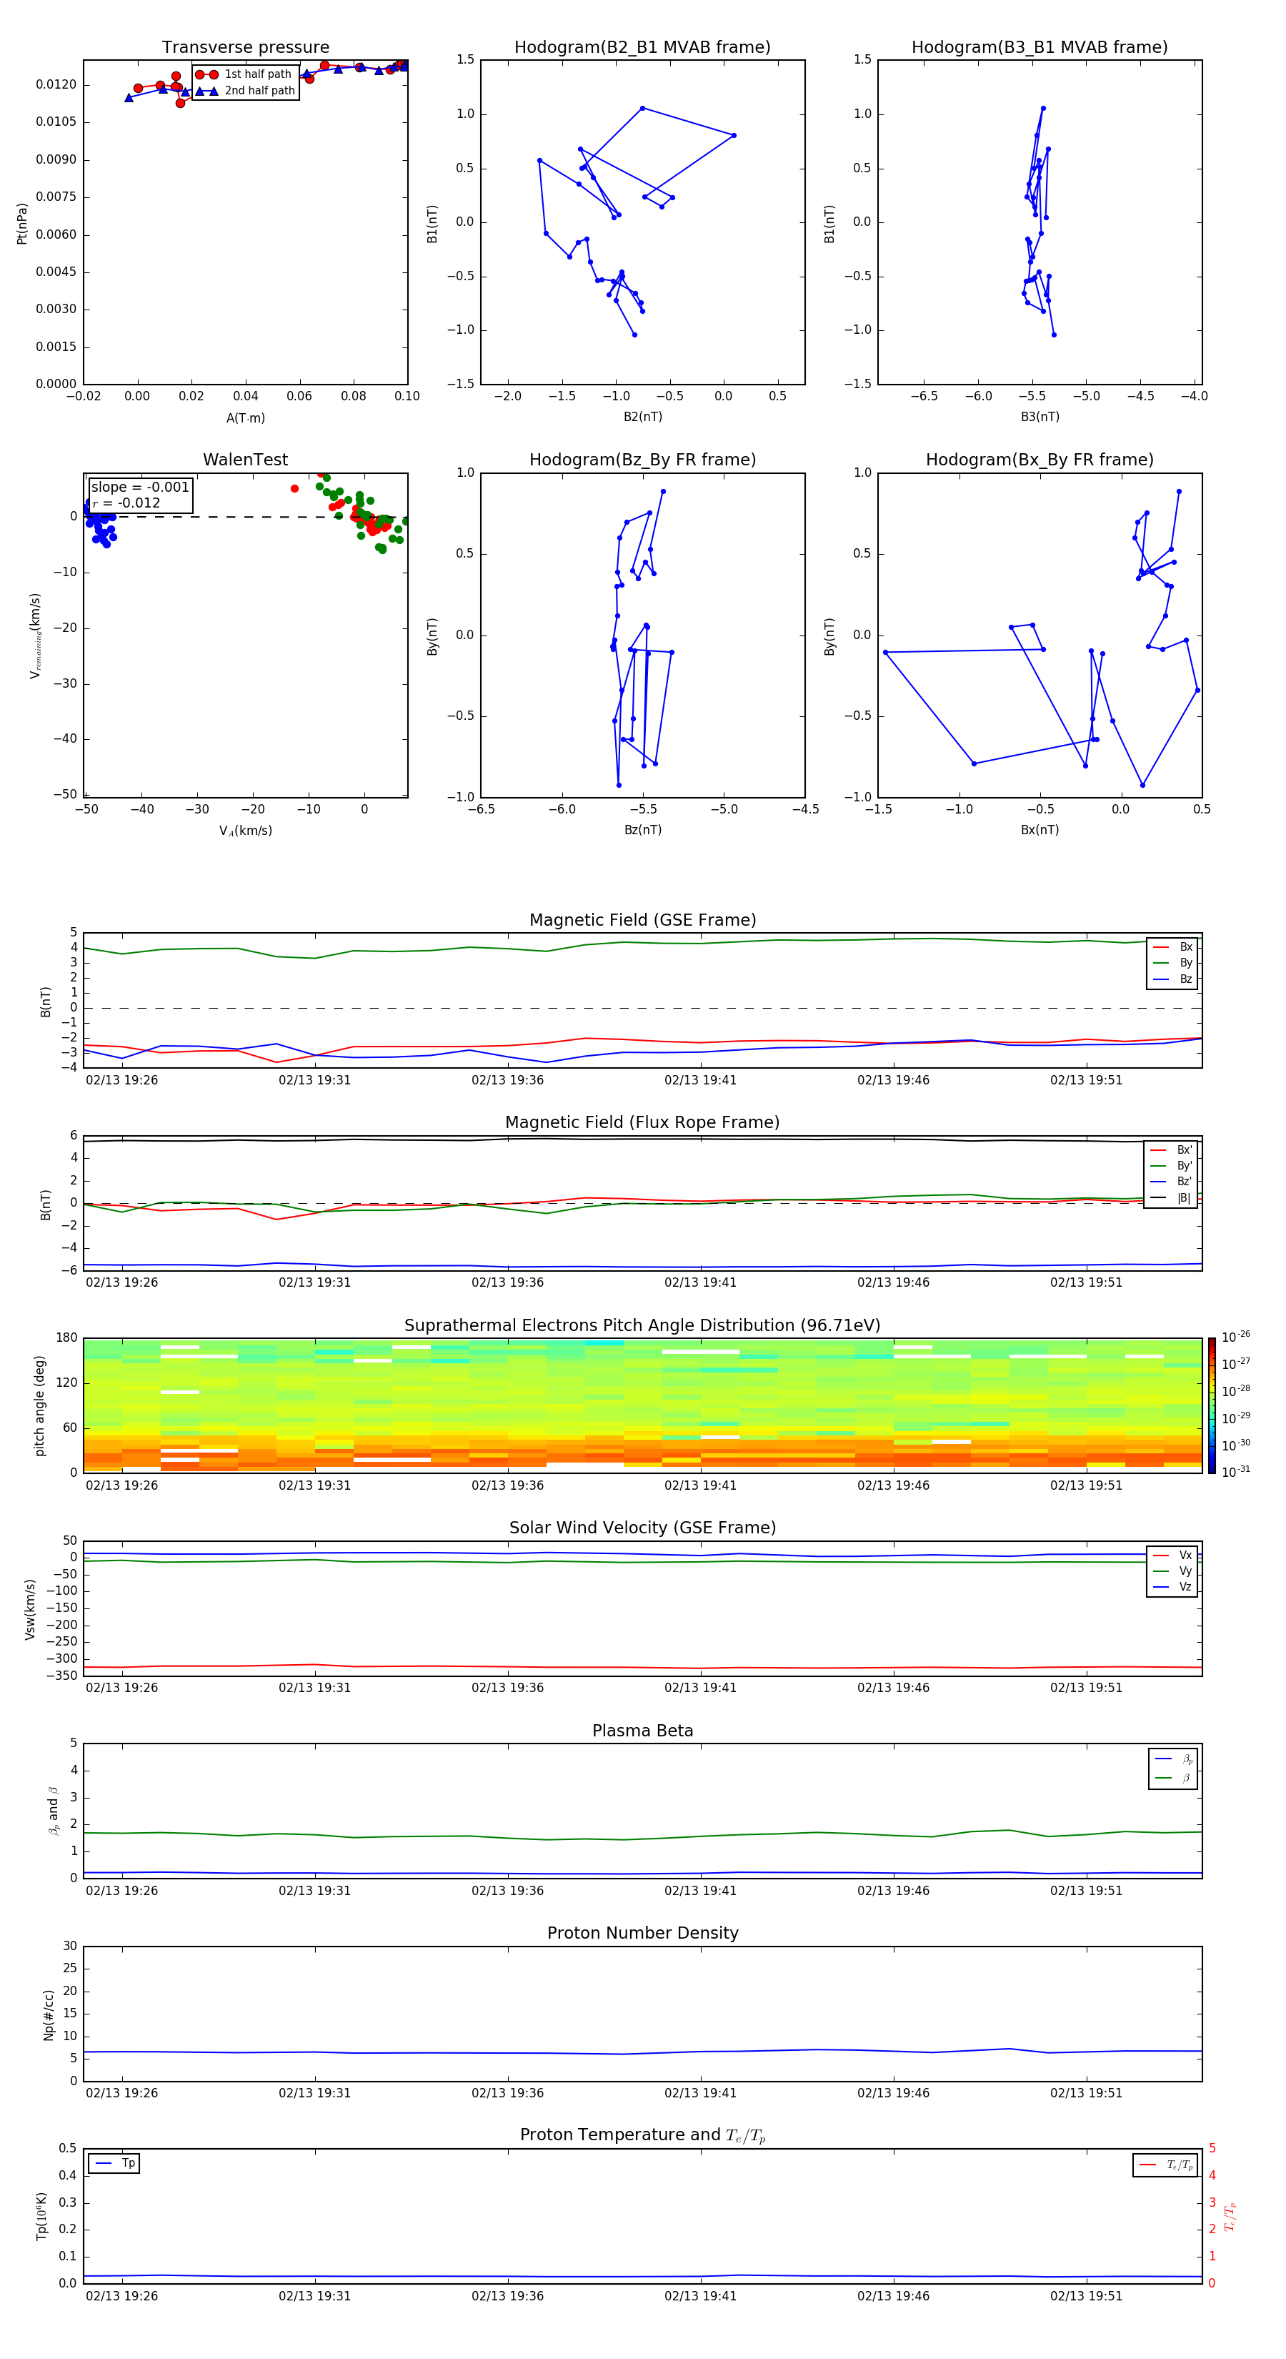Screen dimensions: 1286x2359
Task: Click the 'Hodogram(B3_B1 MVAB frame)' title
Action: click(x=1040, y=48)
